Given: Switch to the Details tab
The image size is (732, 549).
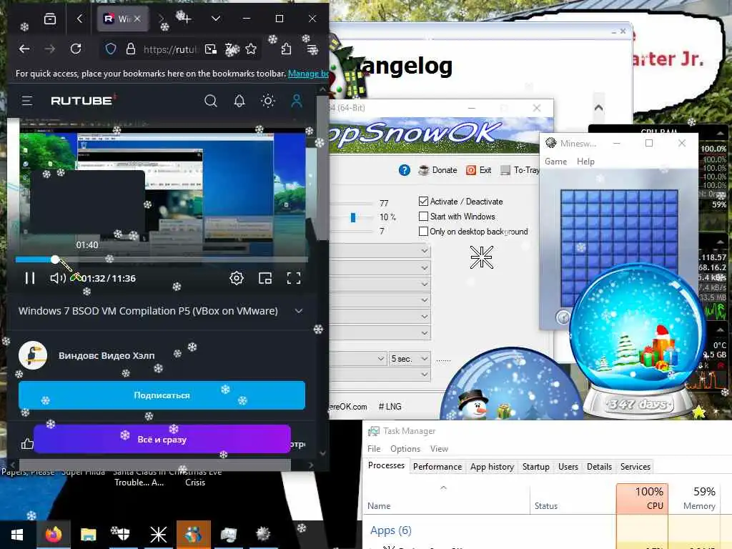Looking at the screenshot, I should [x=599, y=466].
